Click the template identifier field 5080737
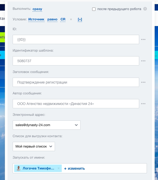 tap(76, 61)
